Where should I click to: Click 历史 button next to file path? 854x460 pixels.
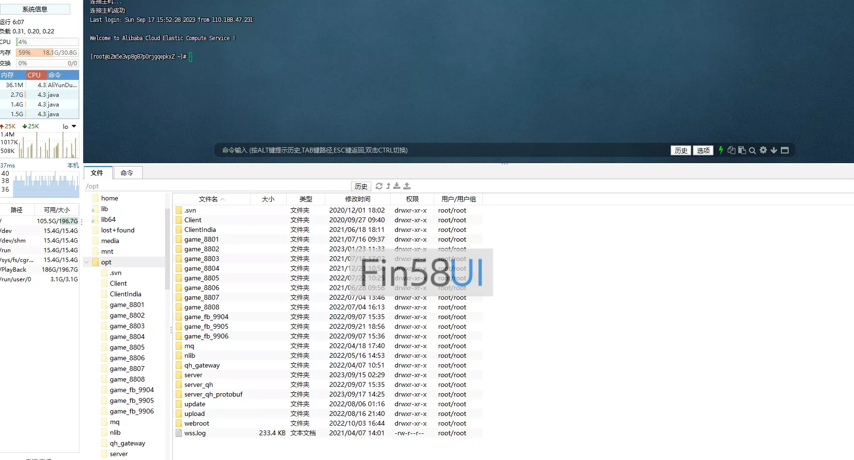pos(361,186)
